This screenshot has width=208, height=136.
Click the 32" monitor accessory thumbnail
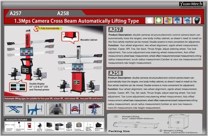(x=49, y=127)
